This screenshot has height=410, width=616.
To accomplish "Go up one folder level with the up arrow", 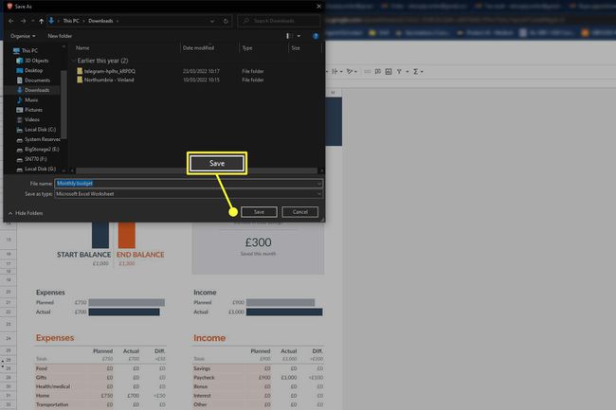I will click(x=42, y=21).
